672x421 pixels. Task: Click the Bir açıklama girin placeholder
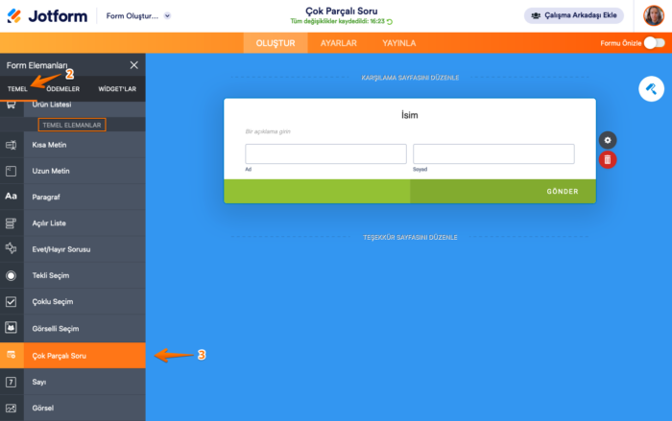[268, 131]
